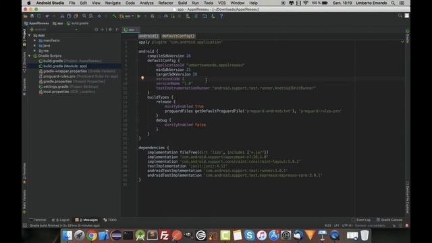Click the UTF-8 encoding in status bar

pos(347,225)
